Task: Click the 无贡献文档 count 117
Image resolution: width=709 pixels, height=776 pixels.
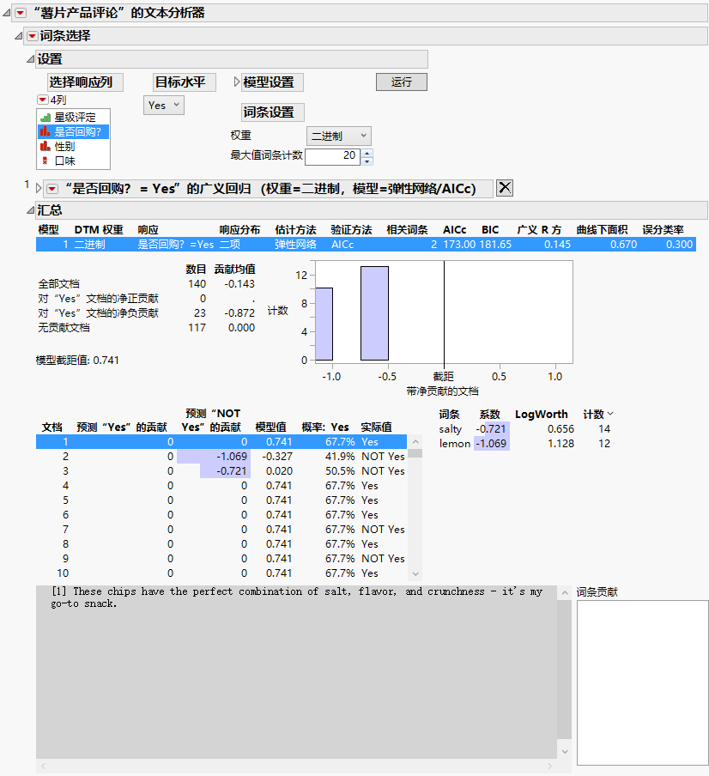Action: [x=197, y=328]
